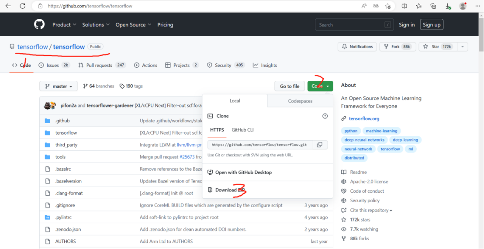The height and width of the screenshot is (249, 484).
Task: Open the tensorflow.org website link
Action: click(x=364, y=118)
